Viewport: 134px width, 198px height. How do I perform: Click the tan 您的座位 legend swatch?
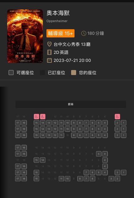click(x=74, y=73)
